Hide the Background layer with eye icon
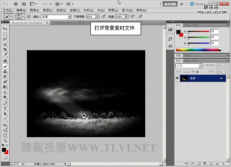This screenshot has height=167, width=231. [x=177, y=78]
